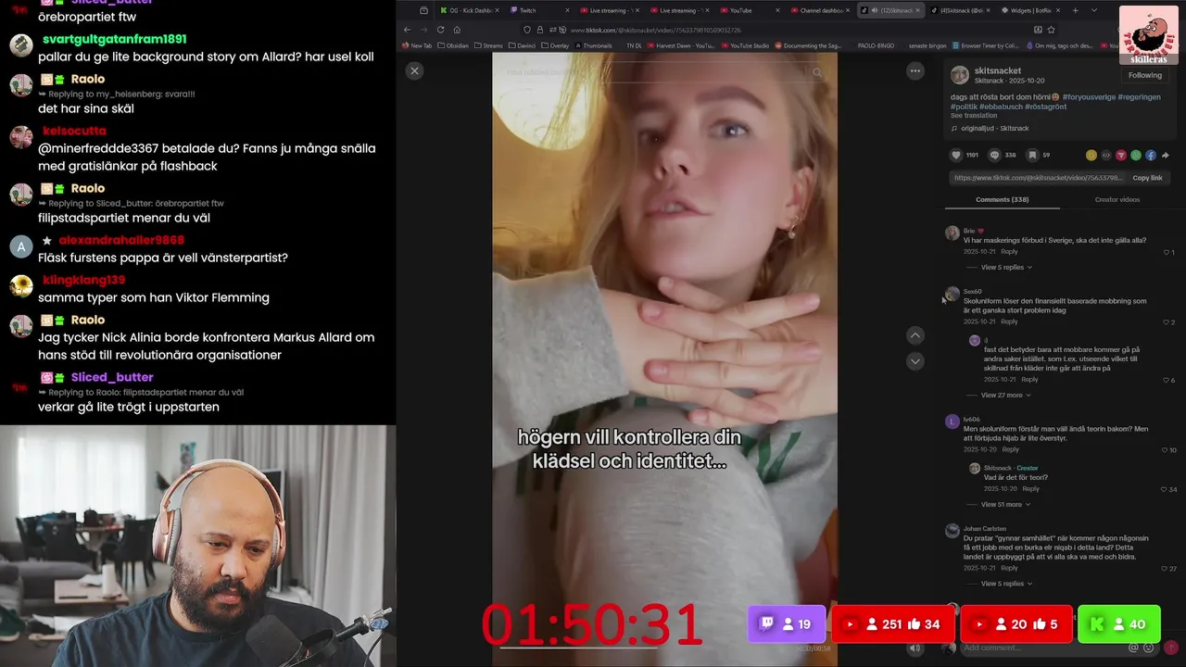Switch to the Channel dashboard browser tab
Viewport: 1186px width, 667px height.
pos(820,10)
